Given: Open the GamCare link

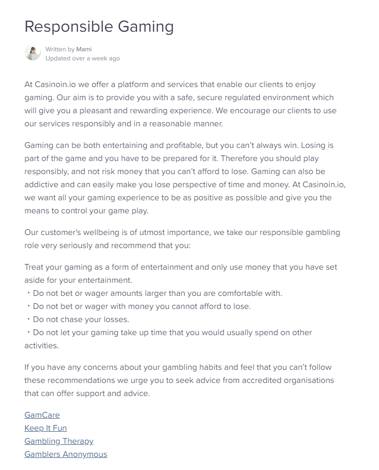Looking at the screenshot, I should [x=42, y=415].
